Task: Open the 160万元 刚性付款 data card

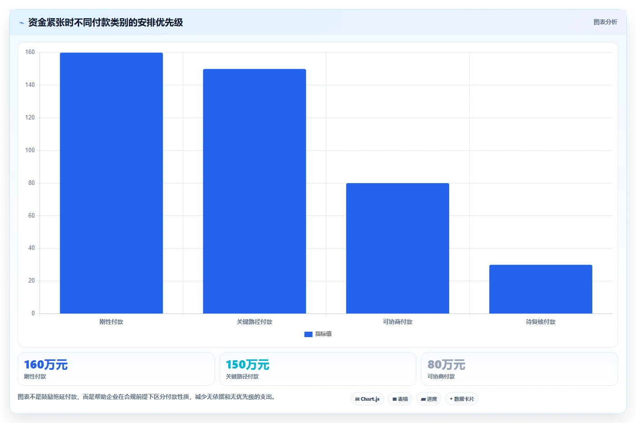Action: click(x=116, y=369)
